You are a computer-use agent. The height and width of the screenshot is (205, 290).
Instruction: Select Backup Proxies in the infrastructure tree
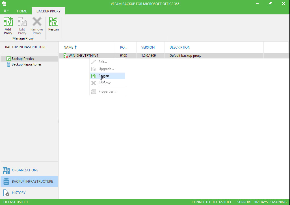23,59
